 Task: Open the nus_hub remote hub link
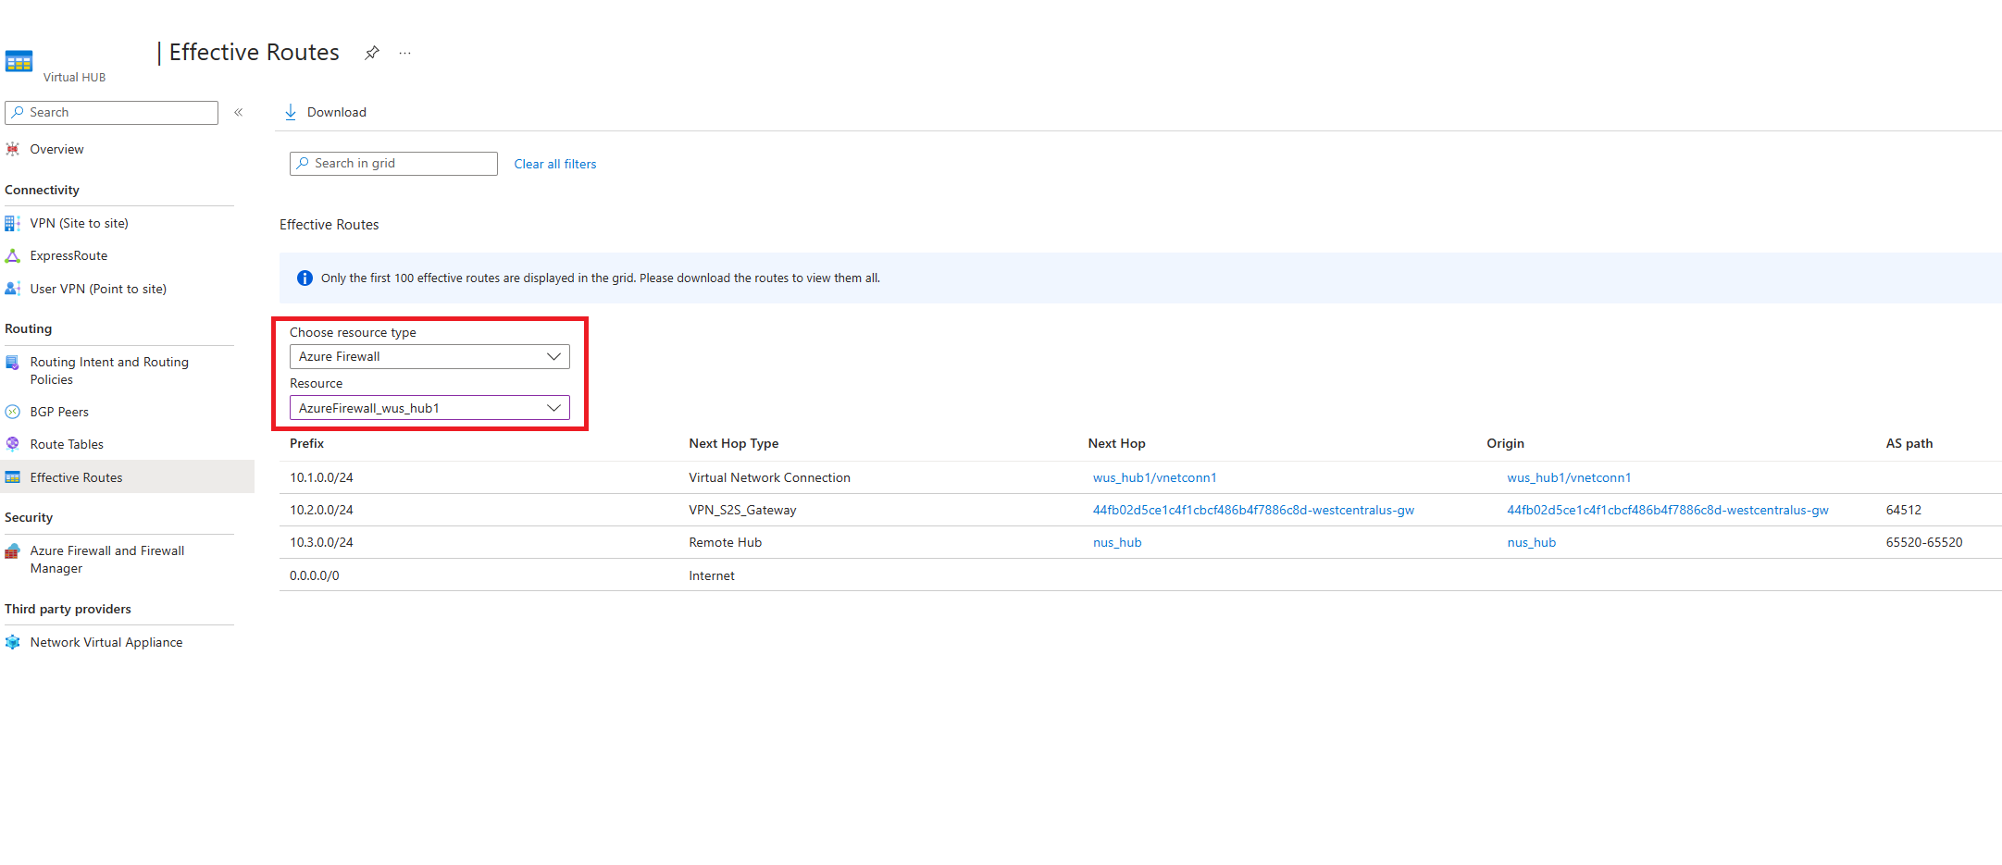coord(1116,542)
